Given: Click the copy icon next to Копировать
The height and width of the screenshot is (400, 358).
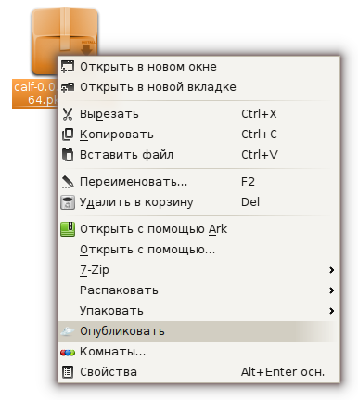Looking at the screenshot, I should 68,135.
